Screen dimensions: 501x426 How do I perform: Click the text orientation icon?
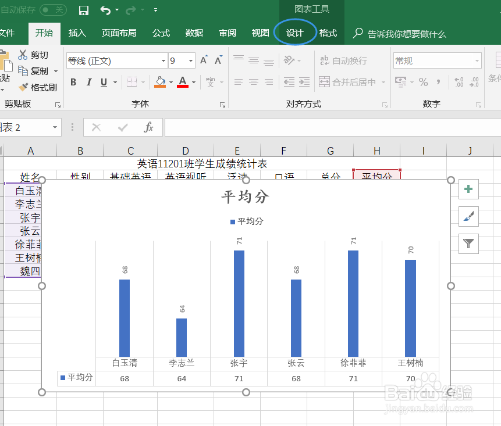[x=289, y=60]
